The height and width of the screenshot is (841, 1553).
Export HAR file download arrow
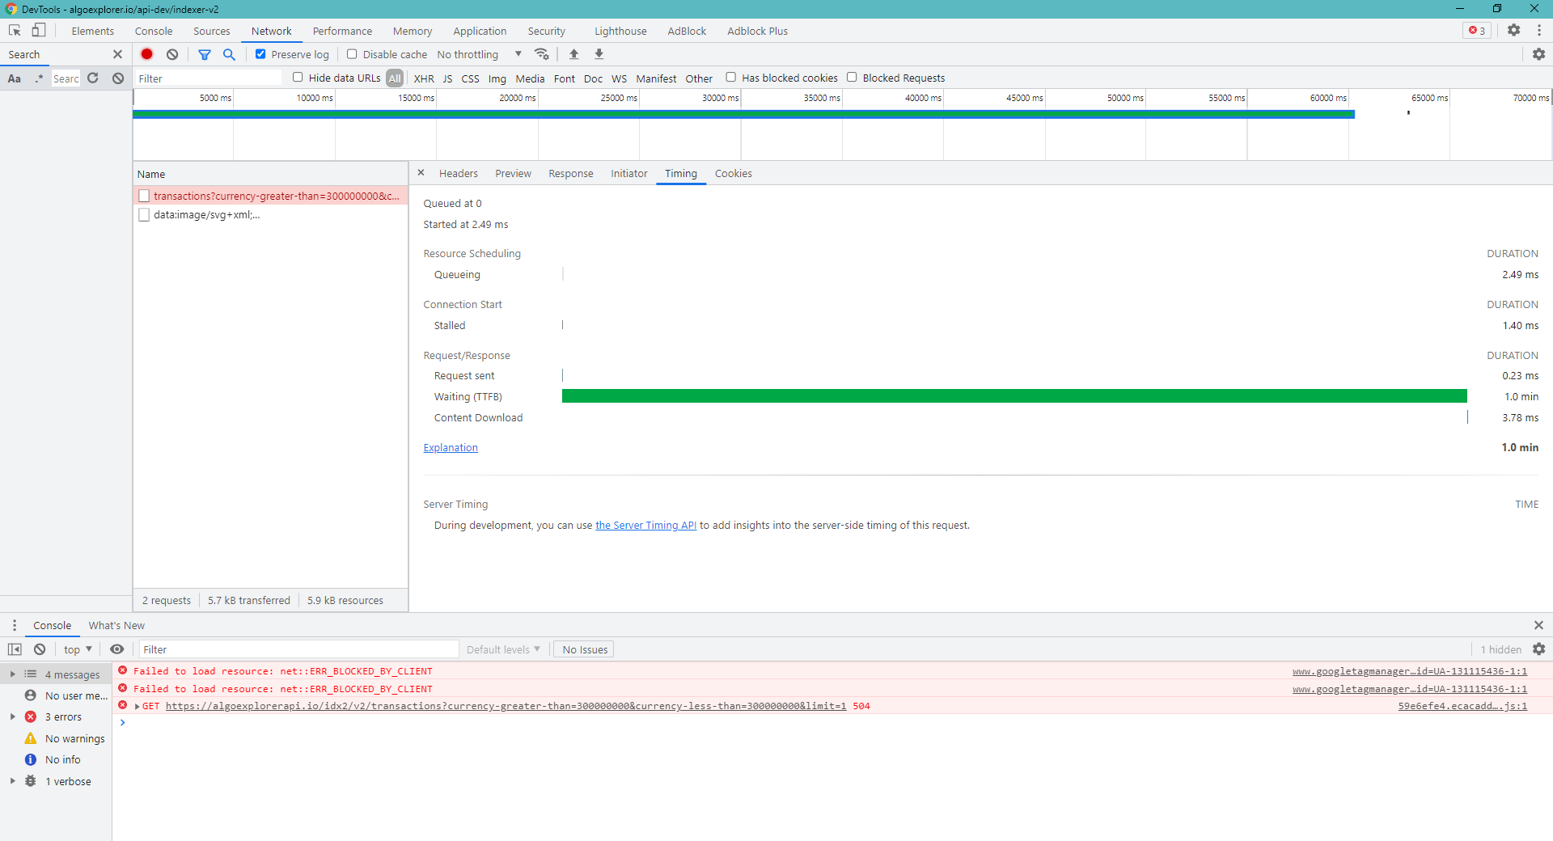click(x=599, y=54)
